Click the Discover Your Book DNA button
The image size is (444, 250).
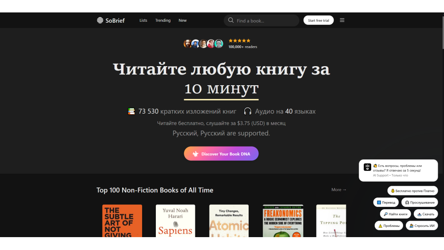coord(221,154)
